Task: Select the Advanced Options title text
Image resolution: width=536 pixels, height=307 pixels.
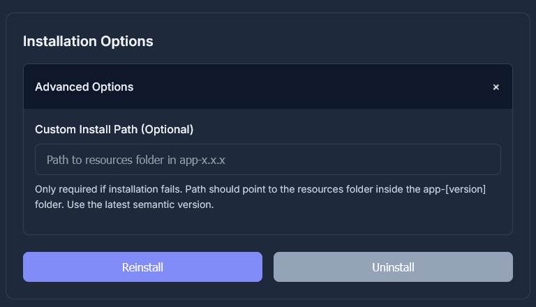Action: pos(84,87)
